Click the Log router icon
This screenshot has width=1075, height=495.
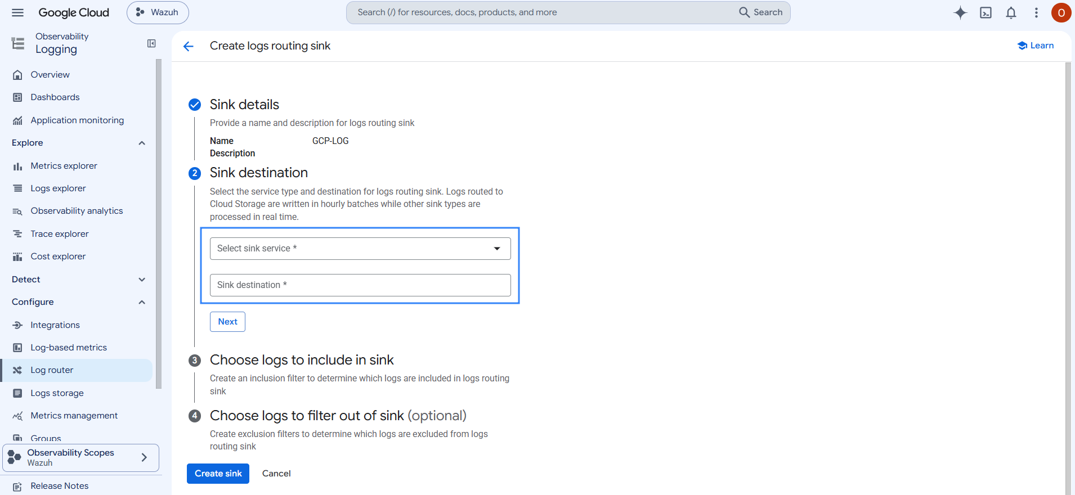tap(18, 370)
